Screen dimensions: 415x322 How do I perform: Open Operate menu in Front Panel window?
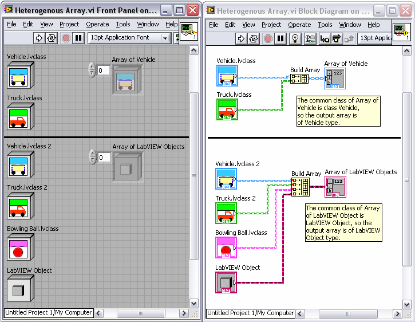(97, 25)
